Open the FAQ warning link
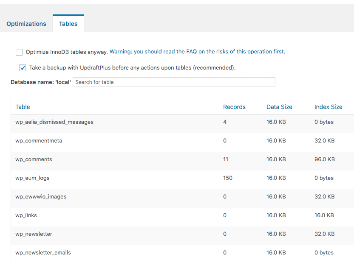The image size is (354, 260). [x=197, y=52]
